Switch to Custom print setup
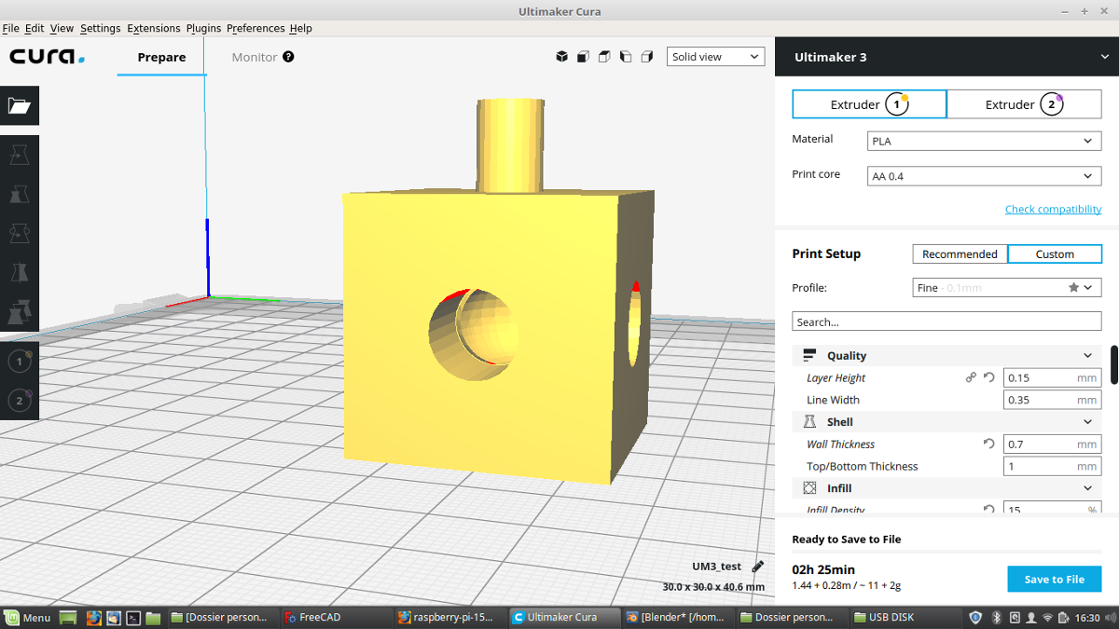1119x629 pixels. pyautogui.click(x=1055, y=254)
